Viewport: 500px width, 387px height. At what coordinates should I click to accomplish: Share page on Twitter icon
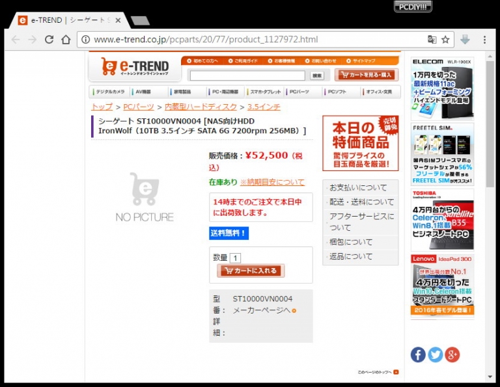436,354
